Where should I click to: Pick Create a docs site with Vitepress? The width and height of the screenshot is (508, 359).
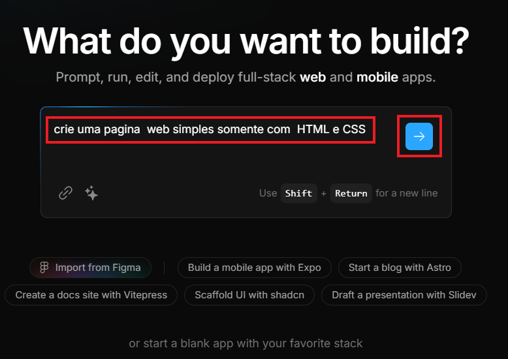pos(91,295)
